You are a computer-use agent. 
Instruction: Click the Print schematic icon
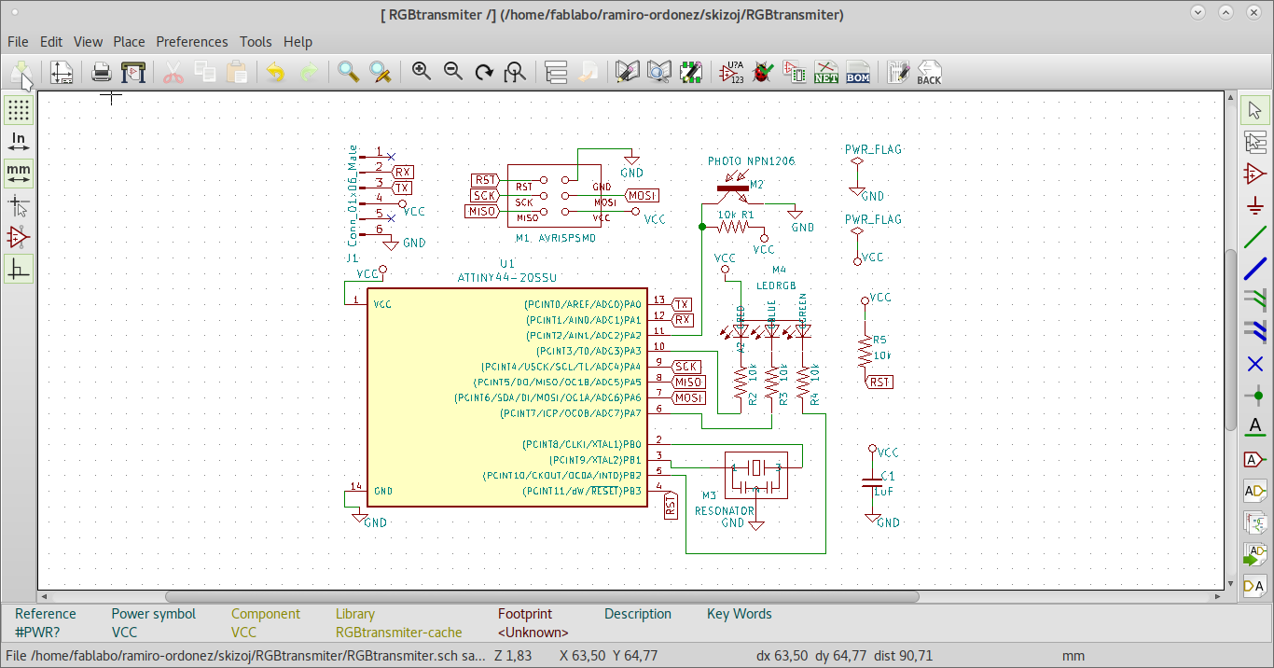tap(102, 72)
